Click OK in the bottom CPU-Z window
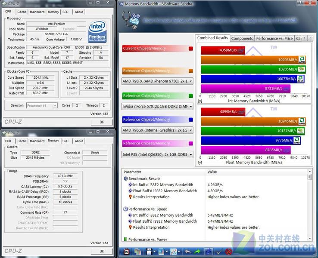Screen dimensions: 318x258 coord(102,251)
